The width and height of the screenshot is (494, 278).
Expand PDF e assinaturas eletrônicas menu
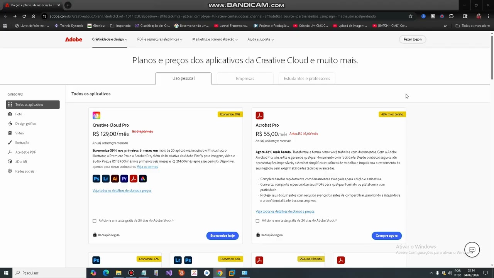pos(160,39)
